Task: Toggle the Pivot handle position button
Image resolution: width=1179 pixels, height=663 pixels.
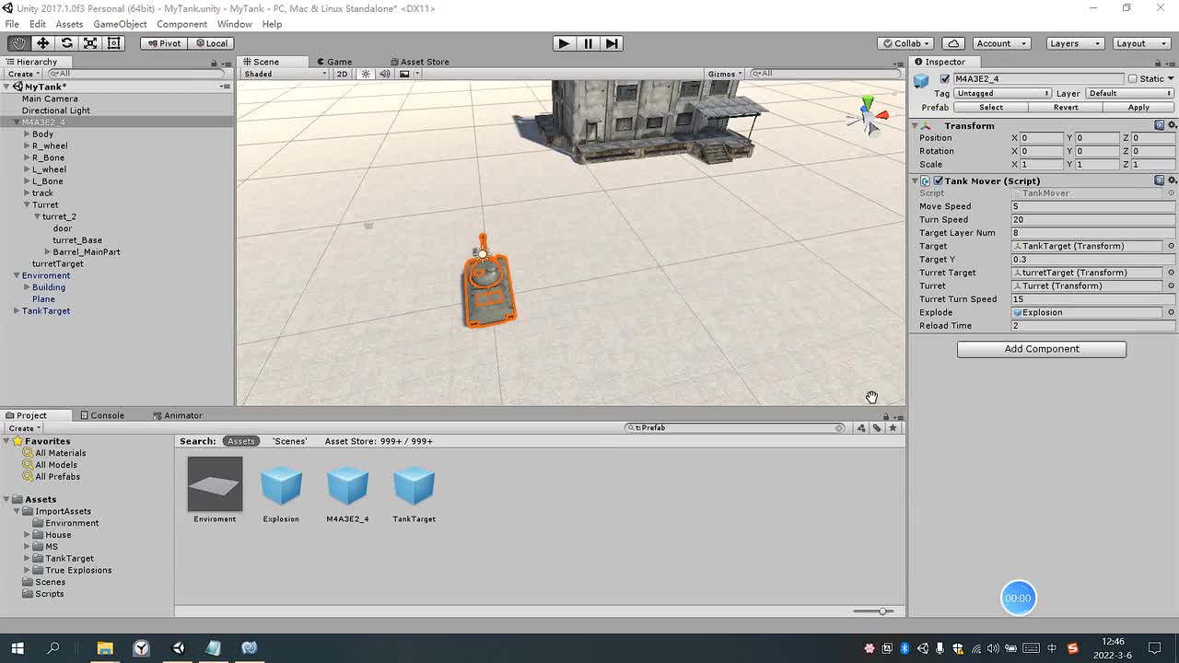Action: [x=164, y=43]
